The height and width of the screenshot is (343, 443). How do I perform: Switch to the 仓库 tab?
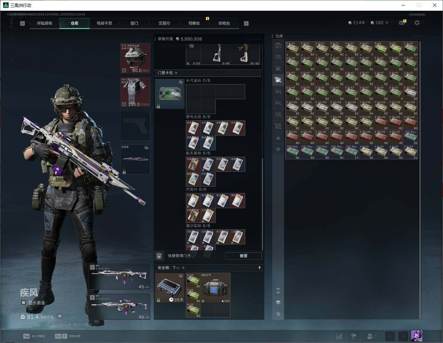point(74,23)
